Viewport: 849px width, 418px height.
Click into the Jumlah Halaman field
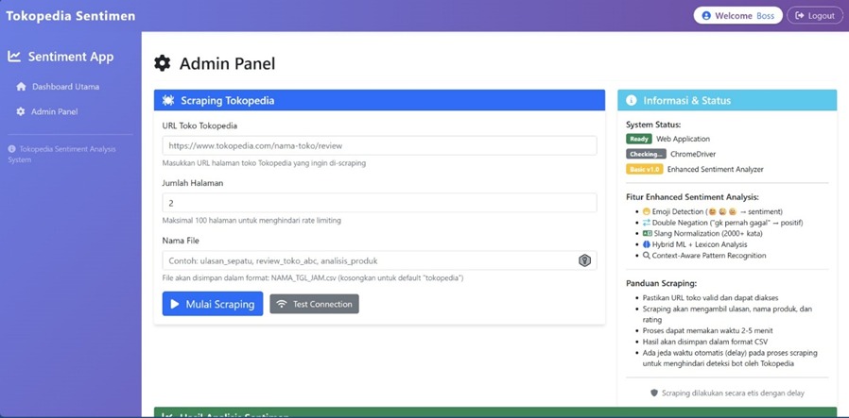tap(378, 203)
